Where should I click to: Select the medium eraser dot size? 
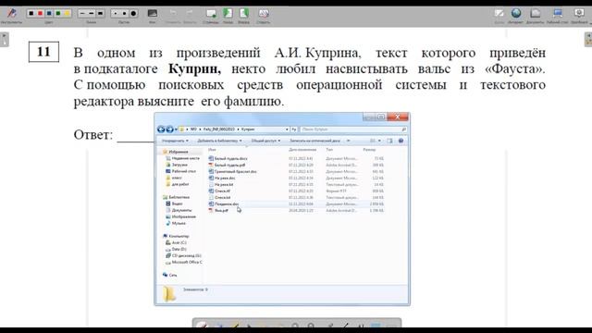click(124, 13)
